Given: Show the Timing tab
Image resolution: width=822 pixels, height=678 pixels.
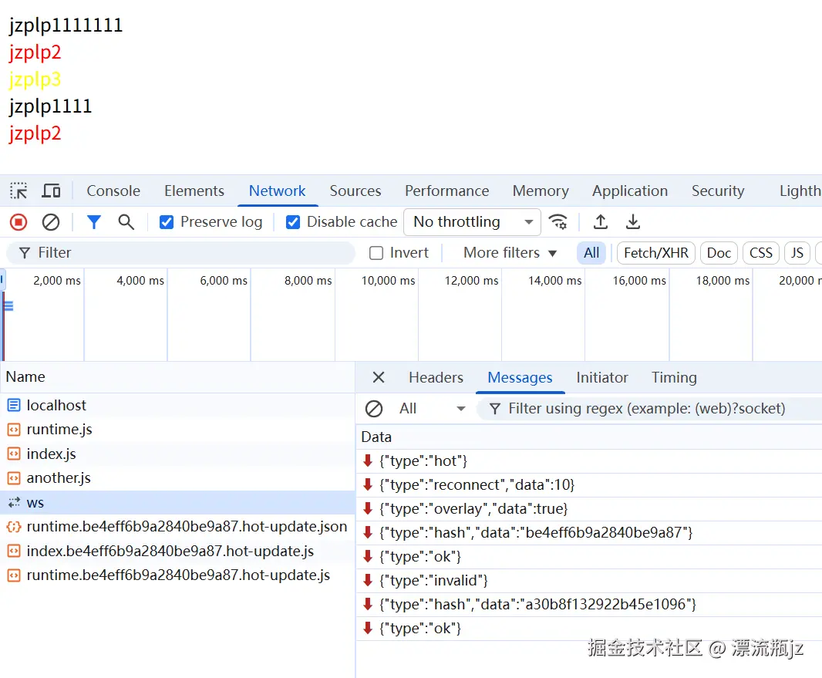Looking at the screenshot, I should 674,377.
